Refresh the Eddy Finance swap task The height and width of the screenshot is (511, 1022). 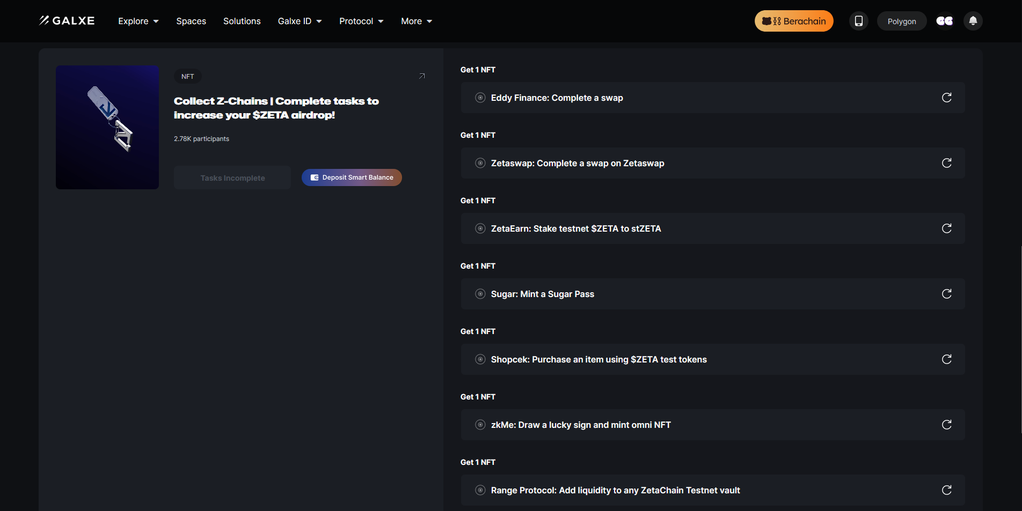pos(946,98)
